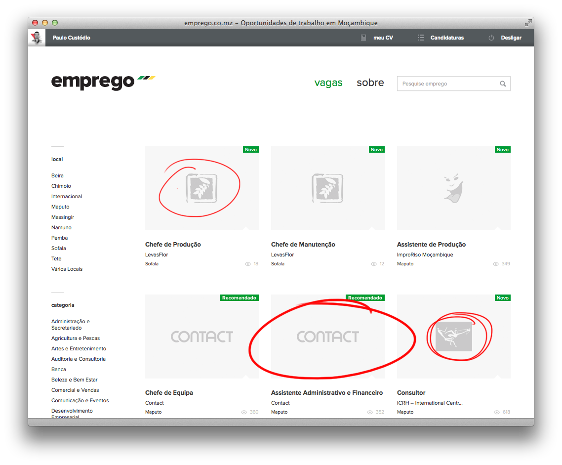This screenshot has width=562, height=465.
Task: Select Auditoria e Consultoria category
Action: coord(79,359)
